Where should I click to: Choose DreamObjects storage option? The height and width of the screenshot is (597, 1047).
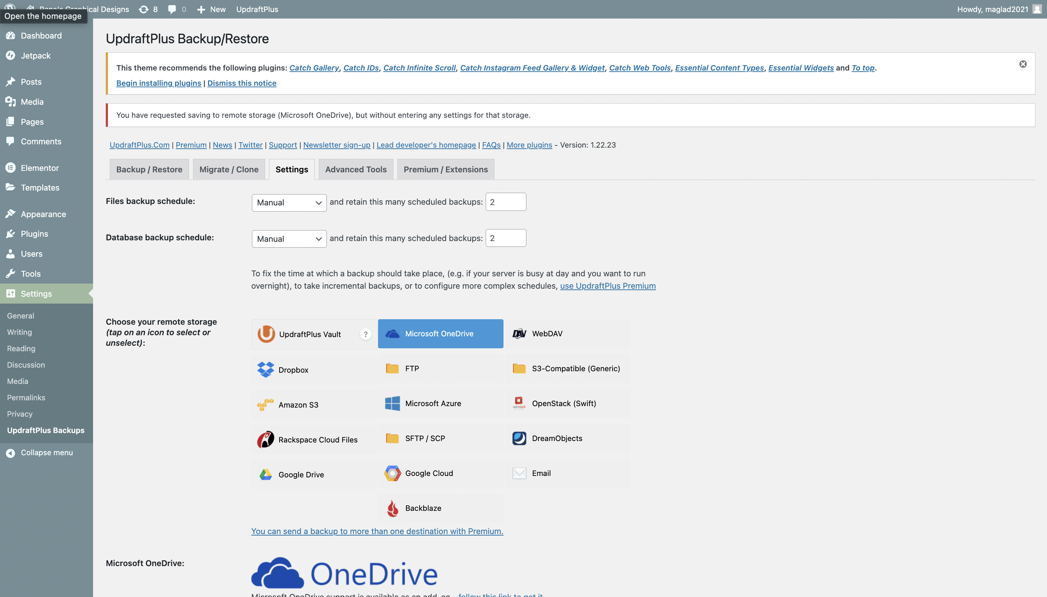pyautogui.click(x=567, y=438)
